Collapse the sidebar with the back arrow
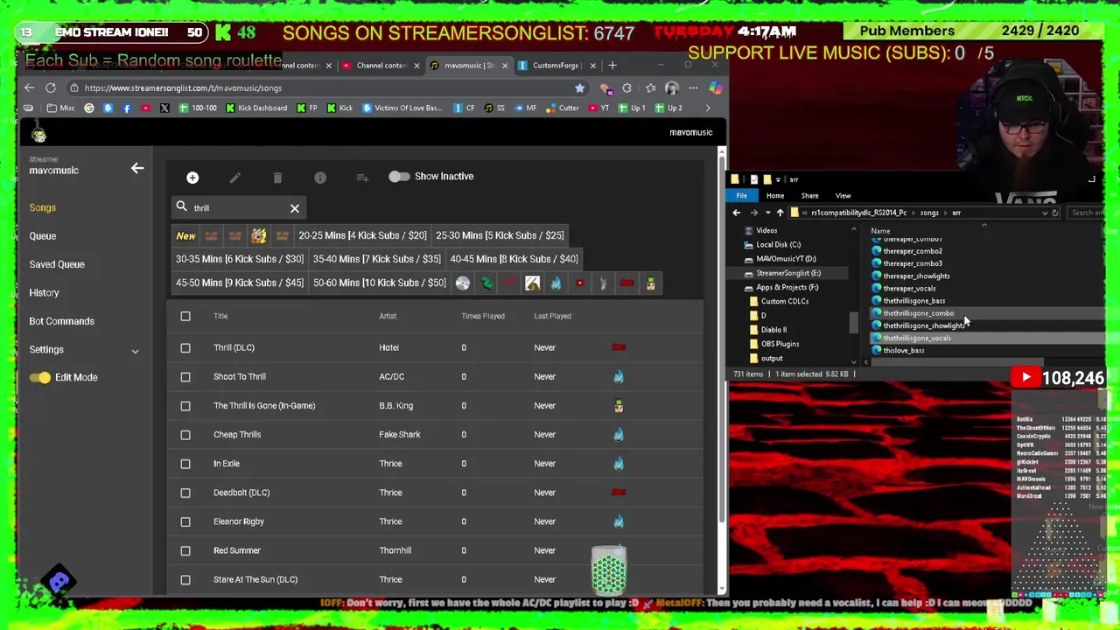 click(x=137, y=168)
